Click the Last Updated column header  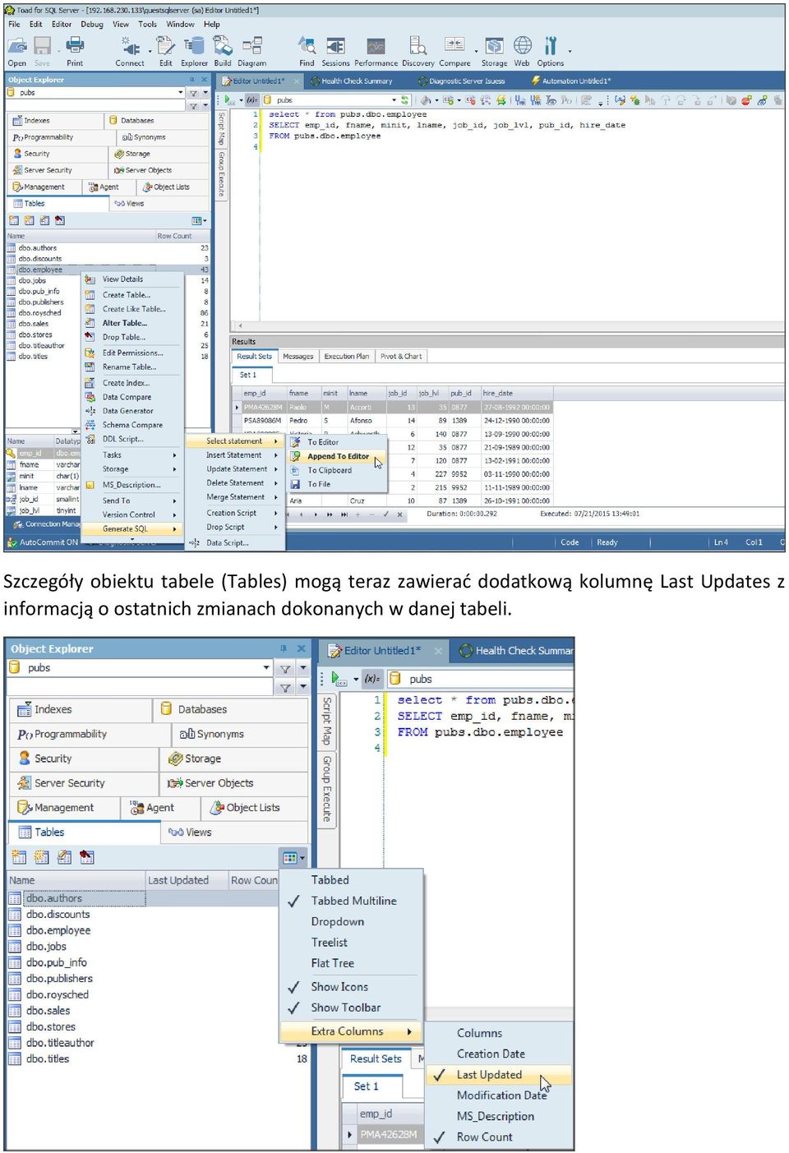click(x=186, y=880)
